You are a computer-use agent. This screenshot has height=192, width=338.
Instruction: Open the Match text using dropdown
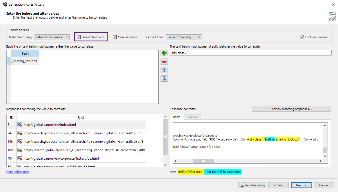coord(52,37)
